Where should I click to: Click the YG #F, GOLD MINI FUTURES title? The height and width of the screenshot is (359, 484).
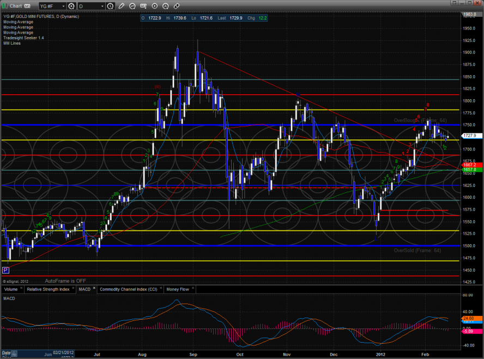(x=41, y=16)
